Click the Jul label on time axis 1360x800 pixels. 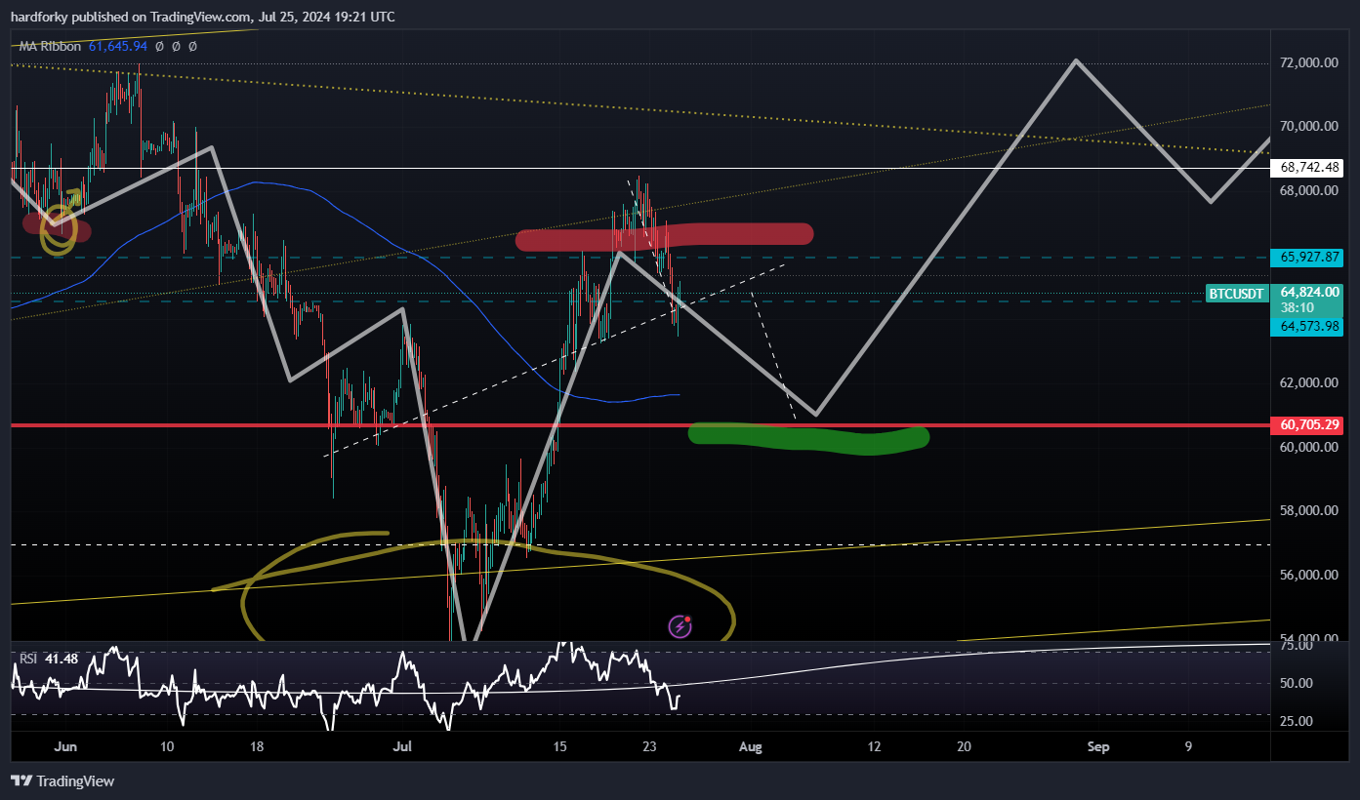(402, 747)
